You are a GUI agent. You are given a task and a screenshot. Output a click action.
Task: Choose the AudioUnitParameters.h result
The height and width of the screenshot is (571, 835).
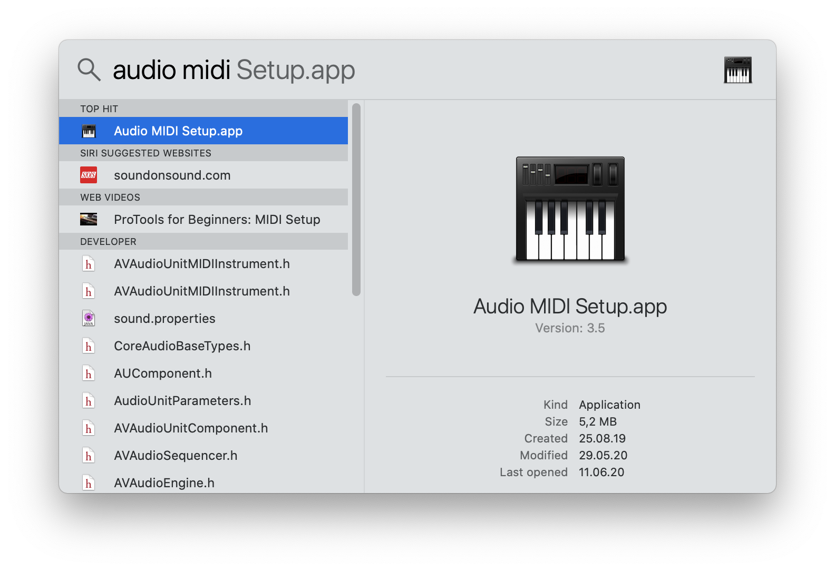[182, 401]
